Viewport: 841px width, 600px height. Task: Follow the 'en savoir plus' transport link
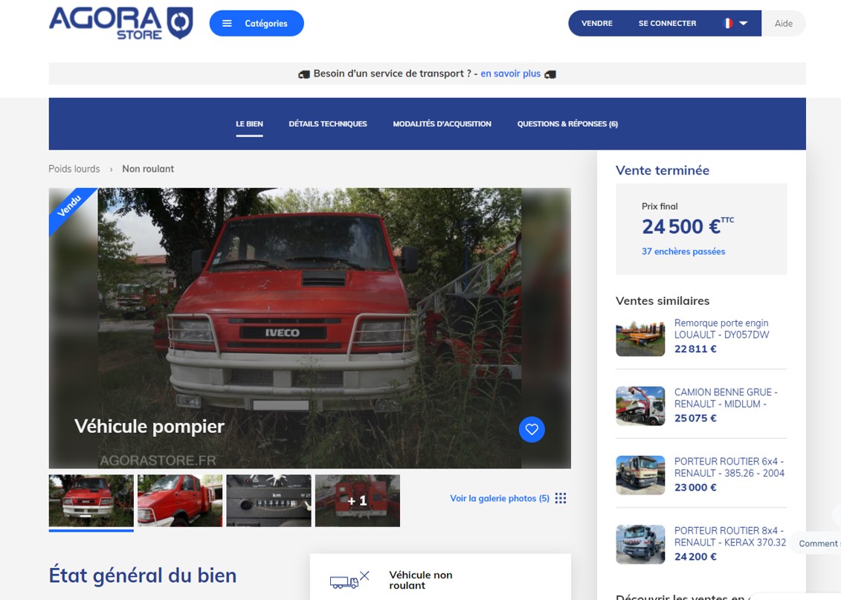[x=510, y=74]
